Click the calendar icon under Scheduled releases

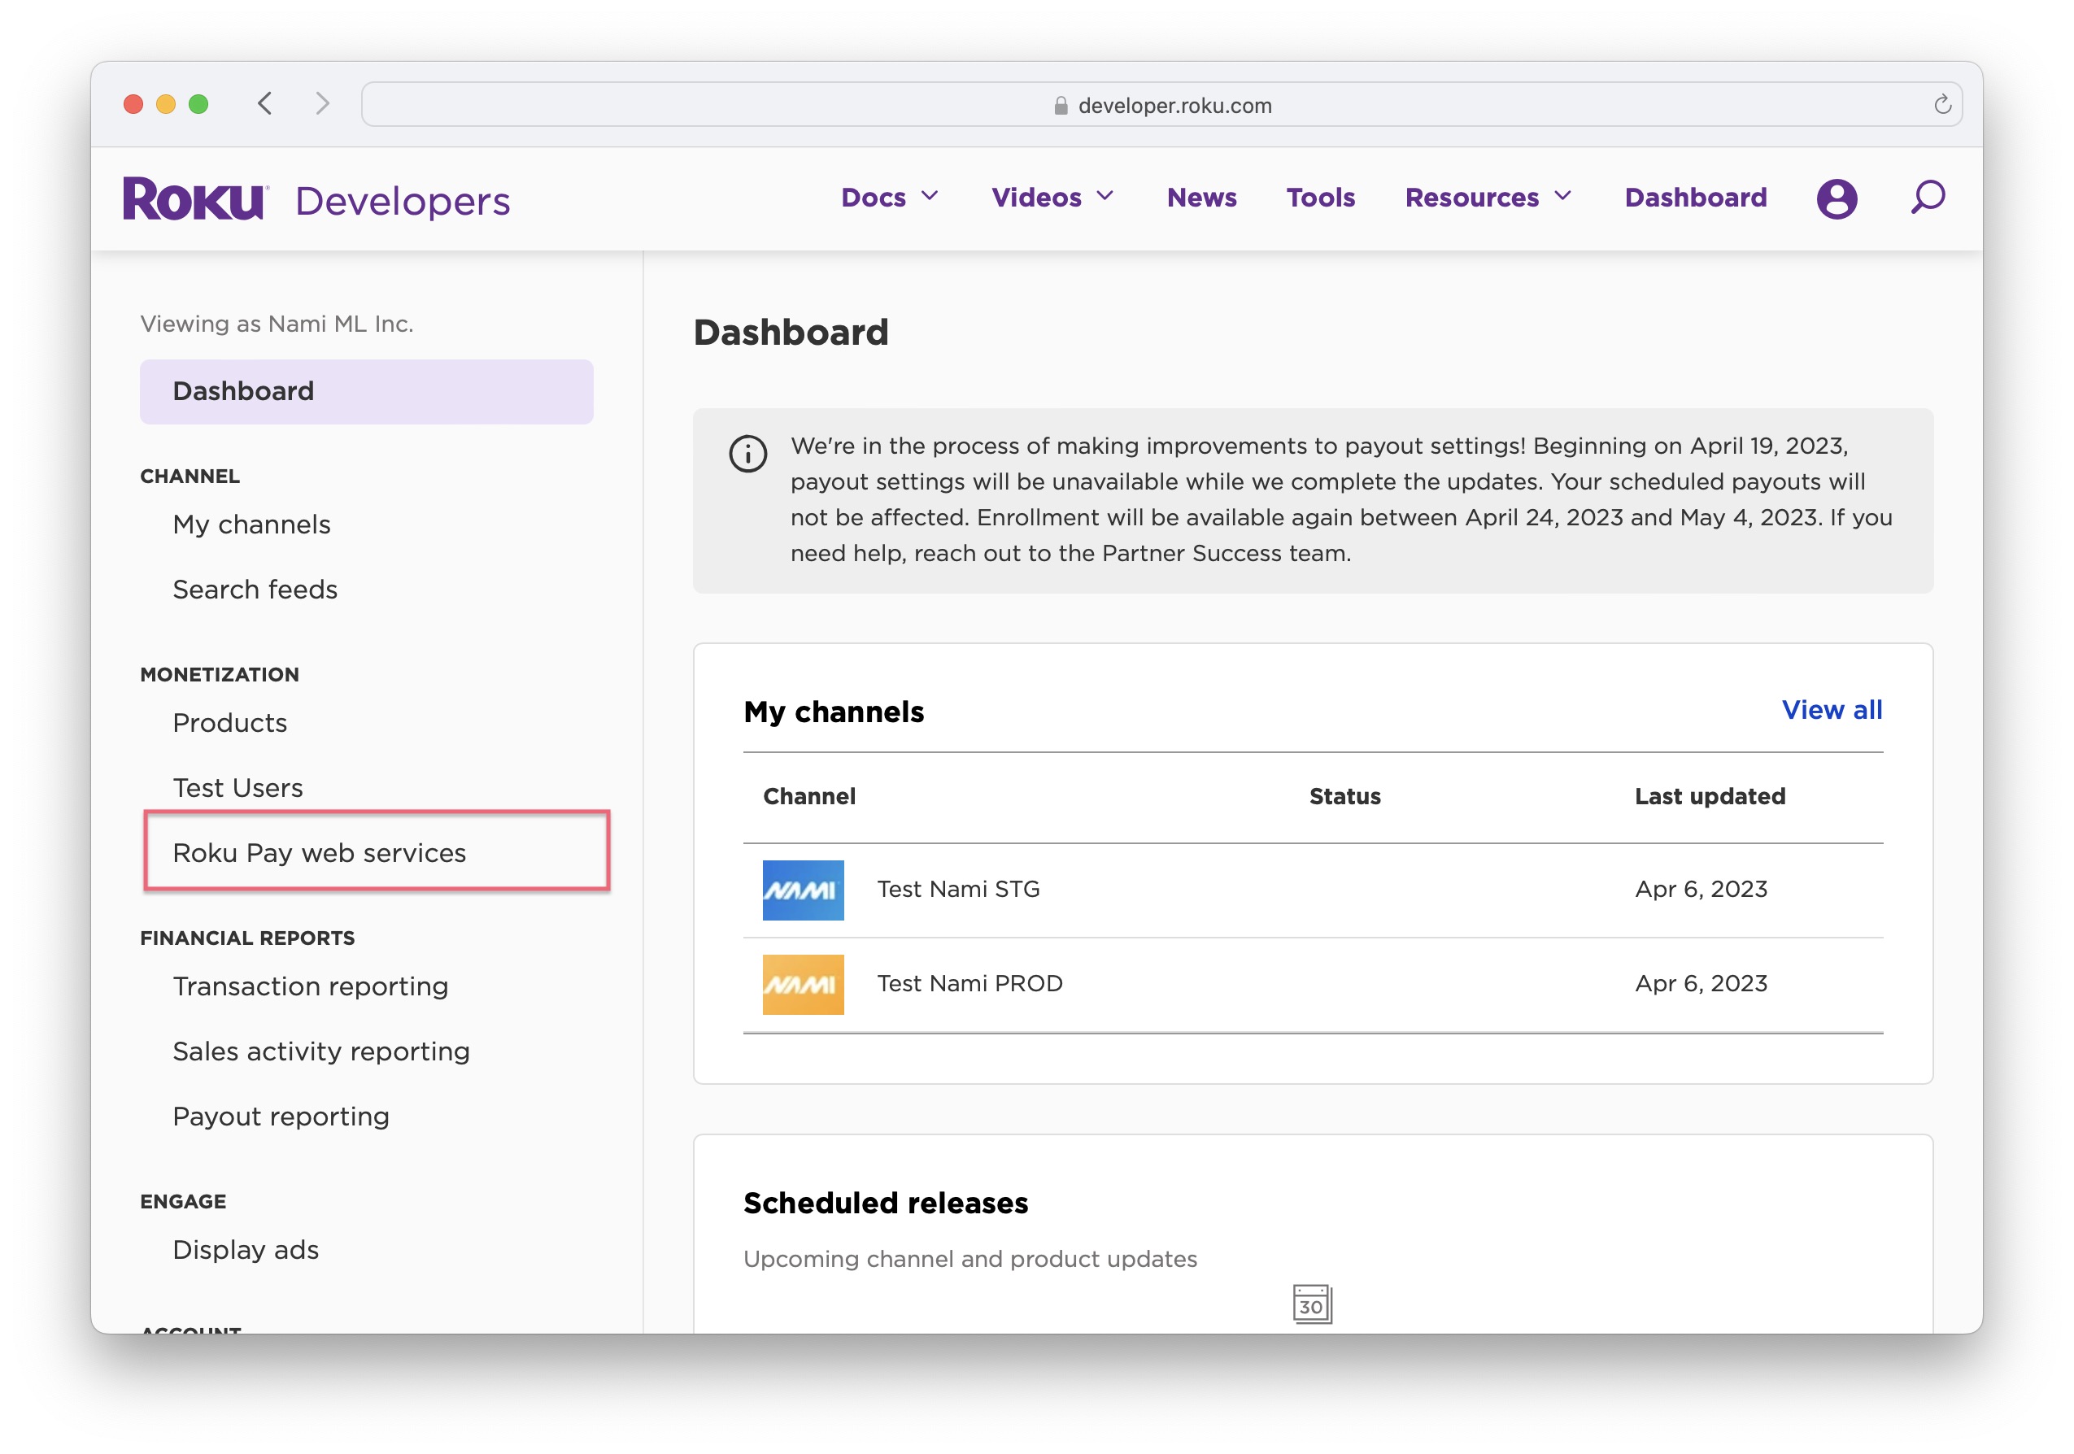pyautogui.click(x=1312, y=1304)
